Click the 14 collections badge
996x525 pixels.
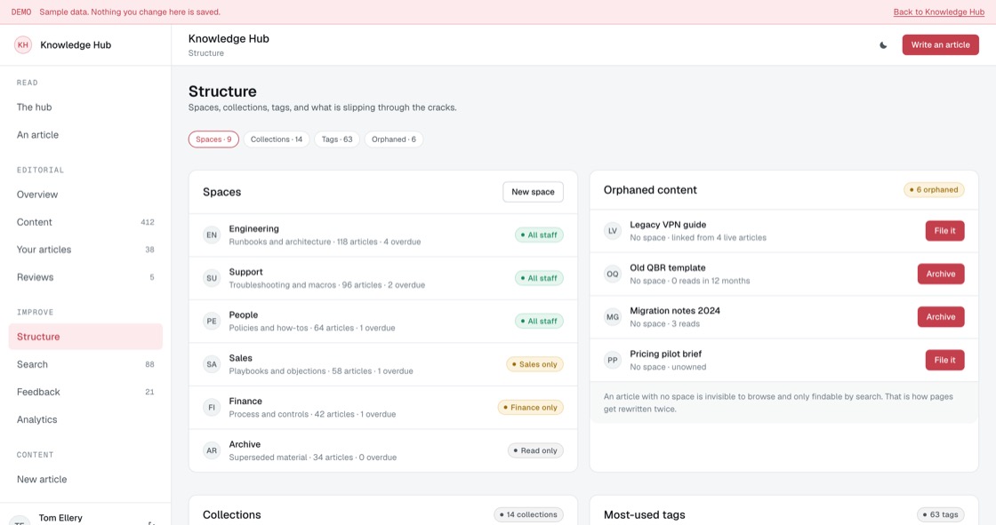[x=528, y=515]
